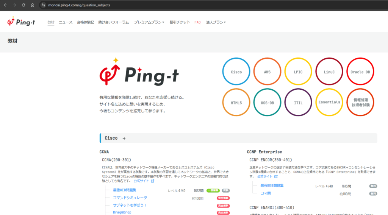
Task: Choose the Oracle DB circle category
Action: pyautogui.click(x=360, y=72)
